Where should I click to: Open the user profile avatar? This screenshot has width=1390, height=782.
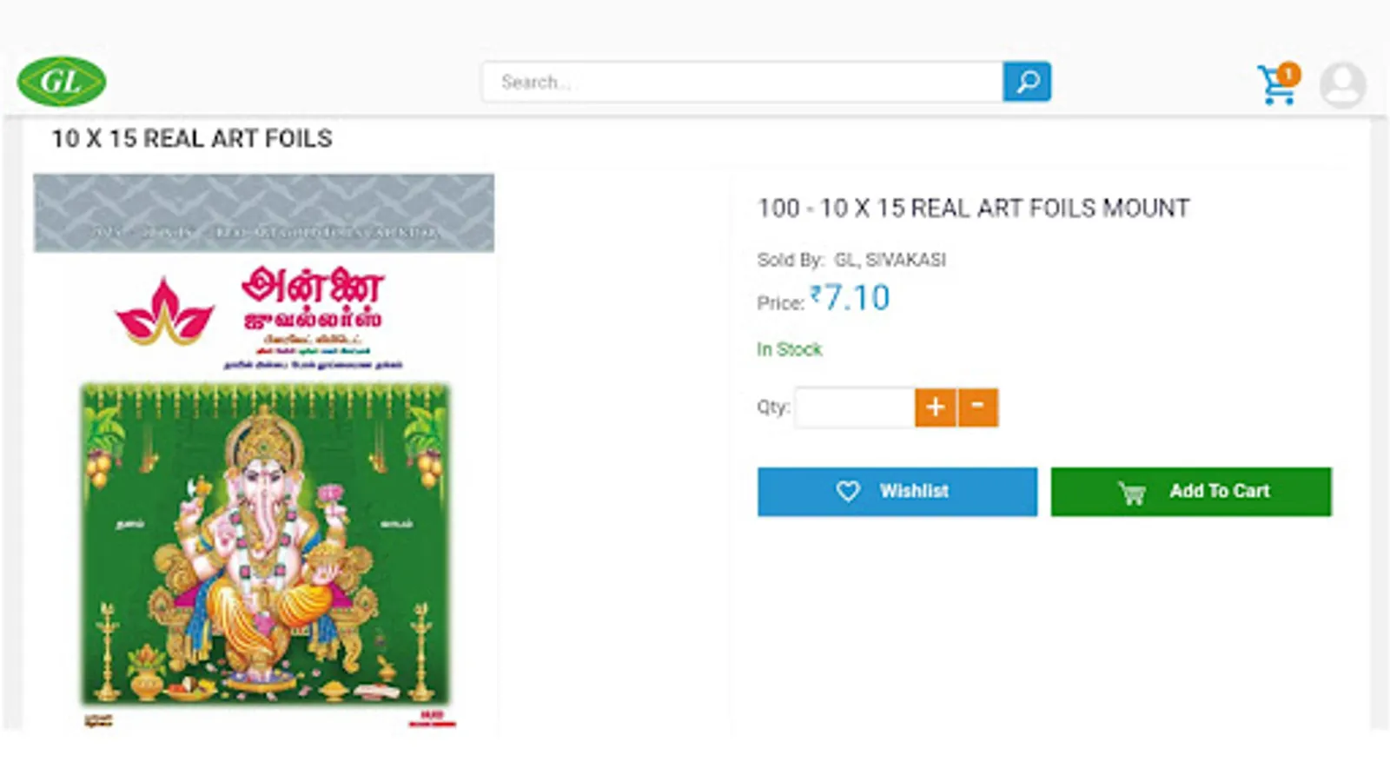click(1342, 84)
